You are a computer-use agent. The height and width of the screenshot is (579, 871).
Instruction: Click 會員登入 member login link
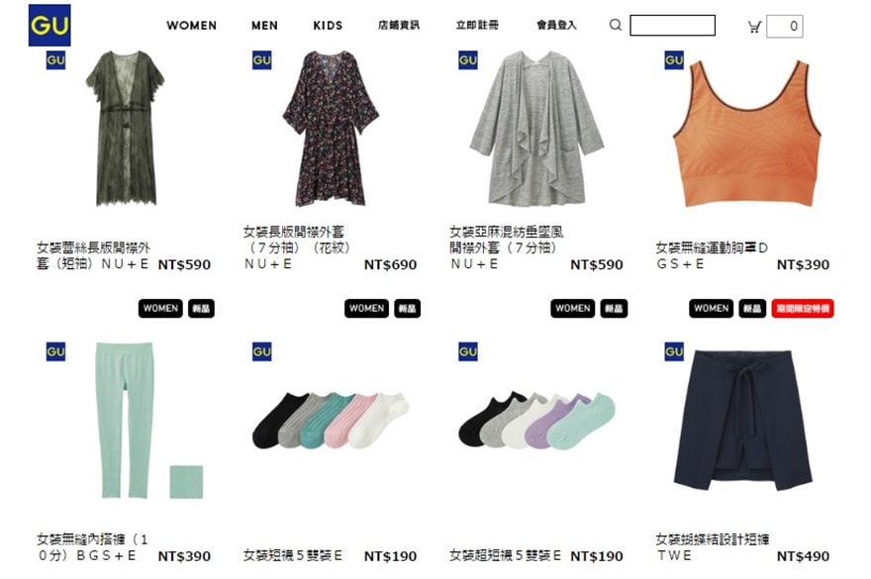pos(556,25)
